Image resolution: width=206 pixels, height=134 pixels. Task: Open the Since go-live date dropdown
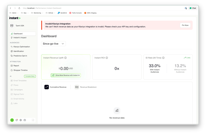click(x=53, y=44)
